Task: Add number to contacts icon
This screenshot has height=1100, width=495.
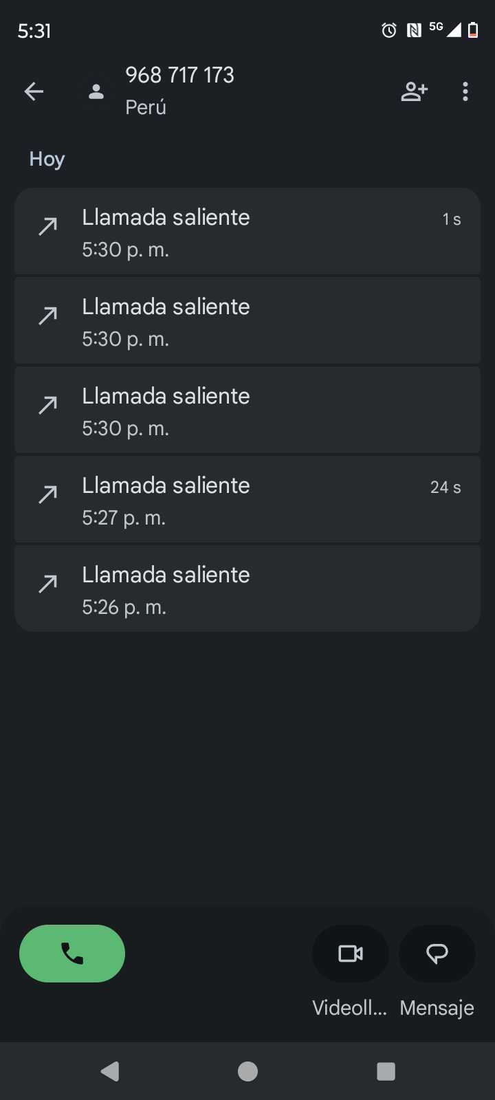Action: pyautogui.click(x=414, y=91)
